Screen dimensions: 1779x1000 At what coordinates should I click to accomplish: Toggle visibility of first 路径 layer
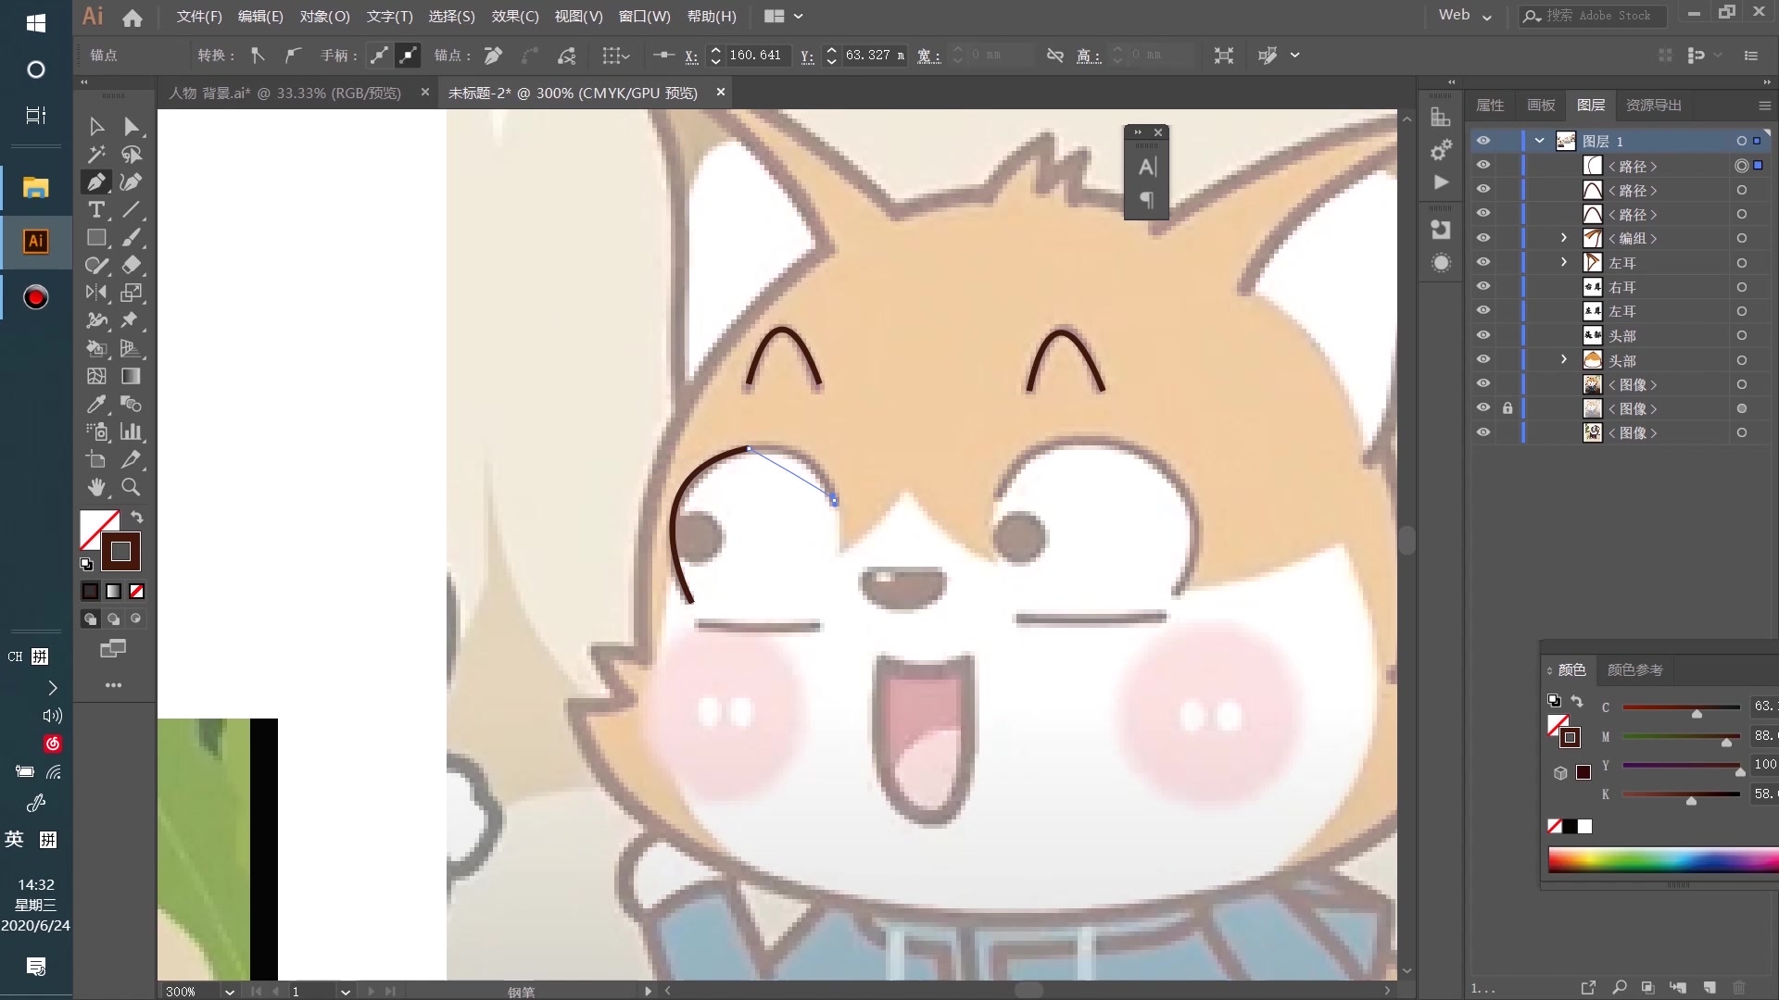click(1483, 165)
